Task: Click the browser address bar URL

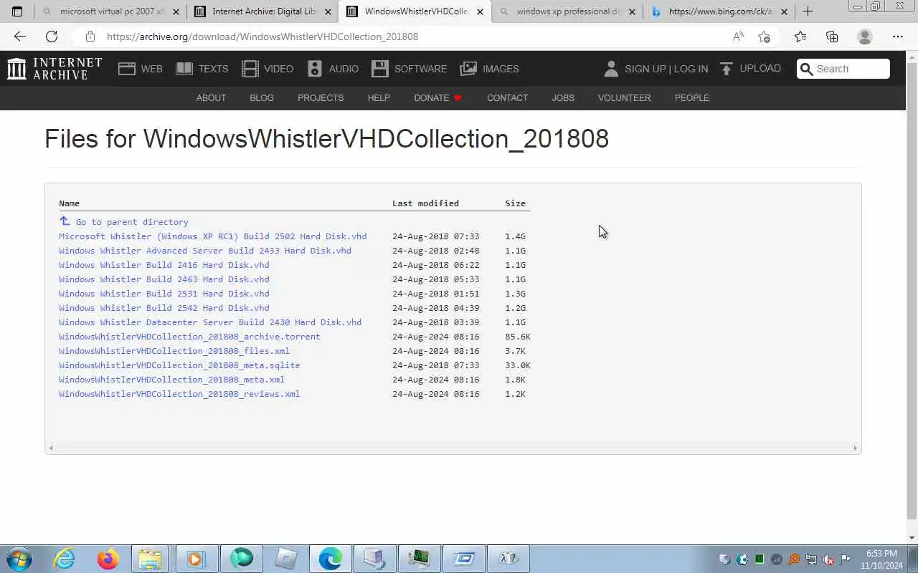Action: click(262, 37)
